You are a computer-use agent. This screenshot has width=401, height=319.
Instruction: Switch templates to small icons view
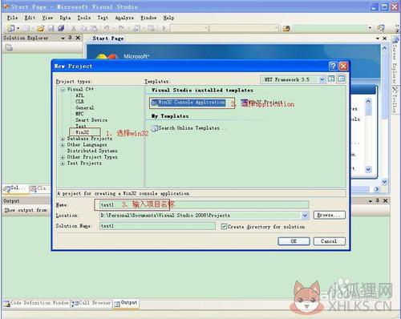[x=341, y=79]
